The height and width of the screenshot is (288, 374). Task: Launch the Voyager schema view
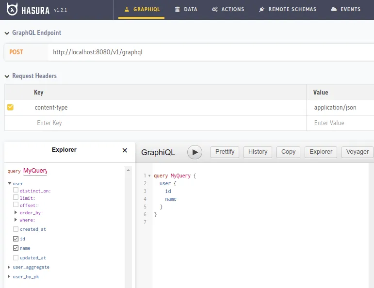point(357,152)
